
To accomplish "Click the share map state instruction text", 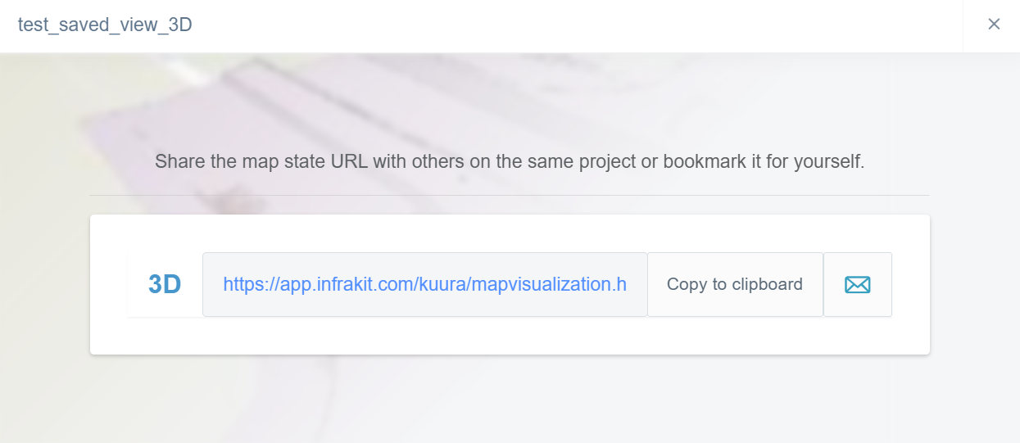I will [x=509, y=161].
